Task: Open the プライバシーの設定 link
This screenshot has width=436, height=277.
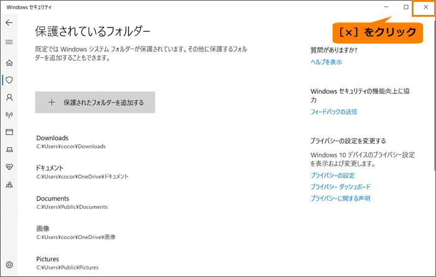Action: click(x=333, y=176)
